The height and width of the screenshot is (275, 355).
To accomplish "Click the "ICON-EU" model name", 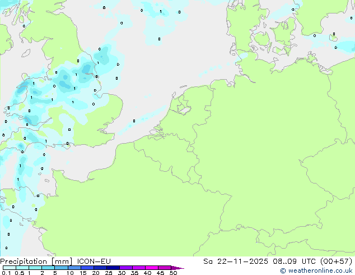I will (94, 262).
